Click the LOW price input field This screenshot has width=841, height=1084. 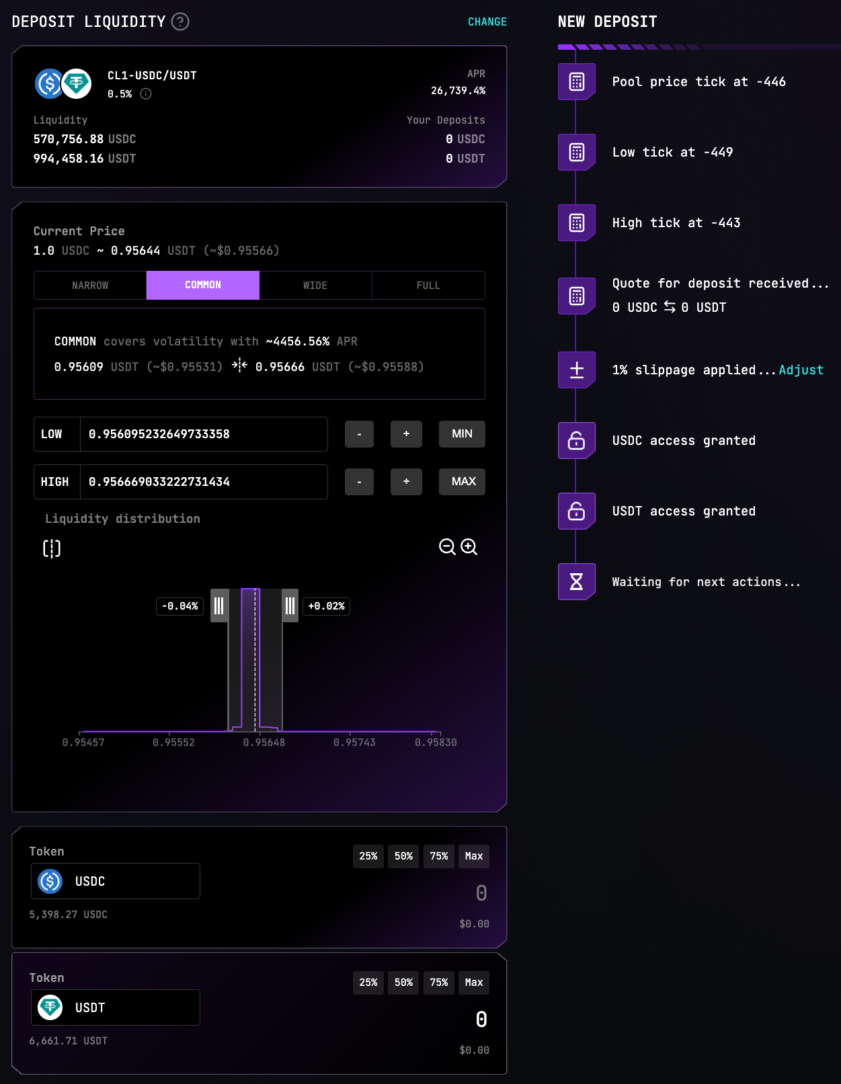203,434
